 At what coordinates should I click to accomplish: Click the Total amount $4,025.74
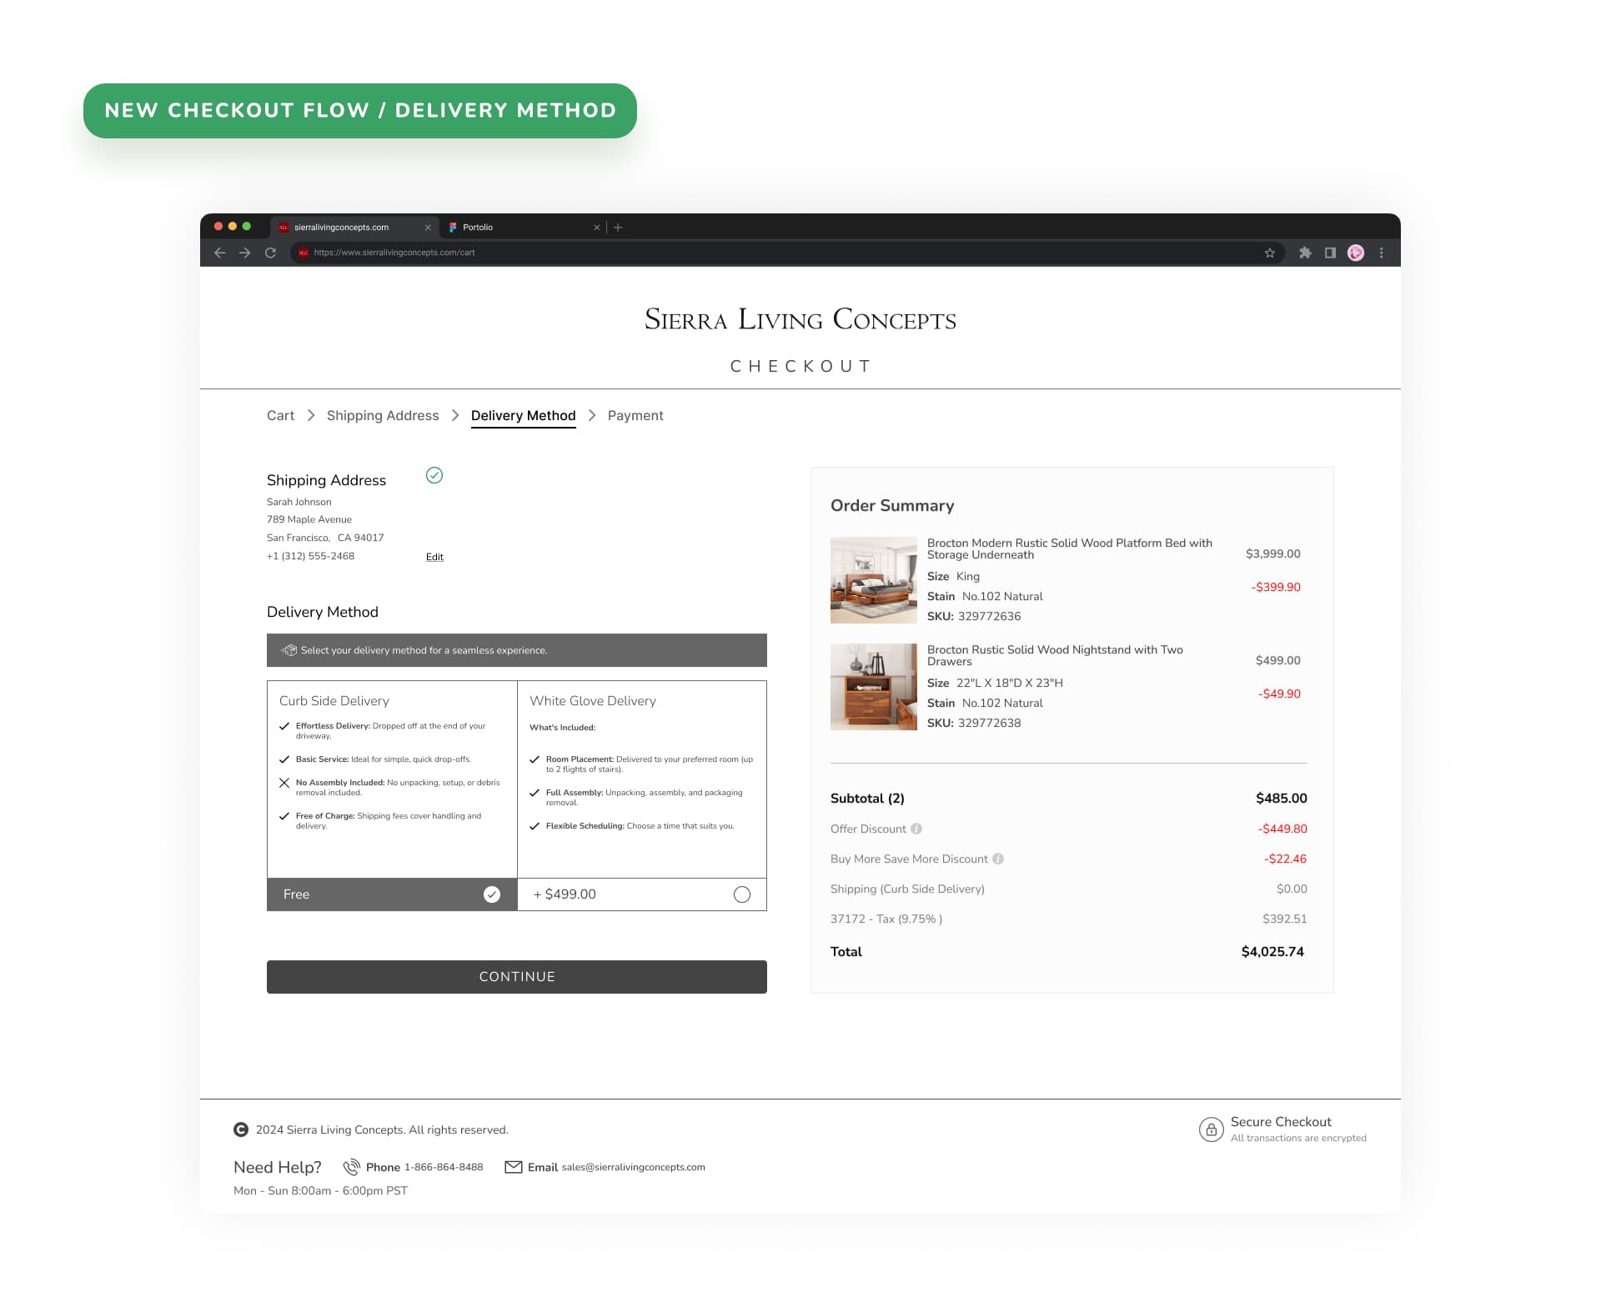click(1272, 952)
